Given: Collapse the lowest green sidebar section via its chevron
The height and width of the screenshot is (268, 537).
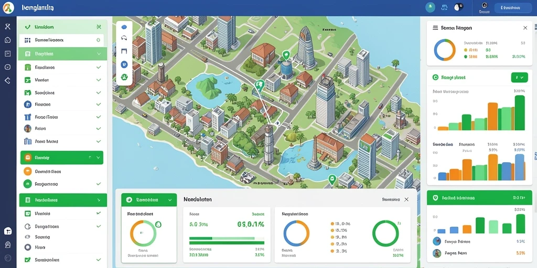Looking at the screenshot, I should (99, 200).
